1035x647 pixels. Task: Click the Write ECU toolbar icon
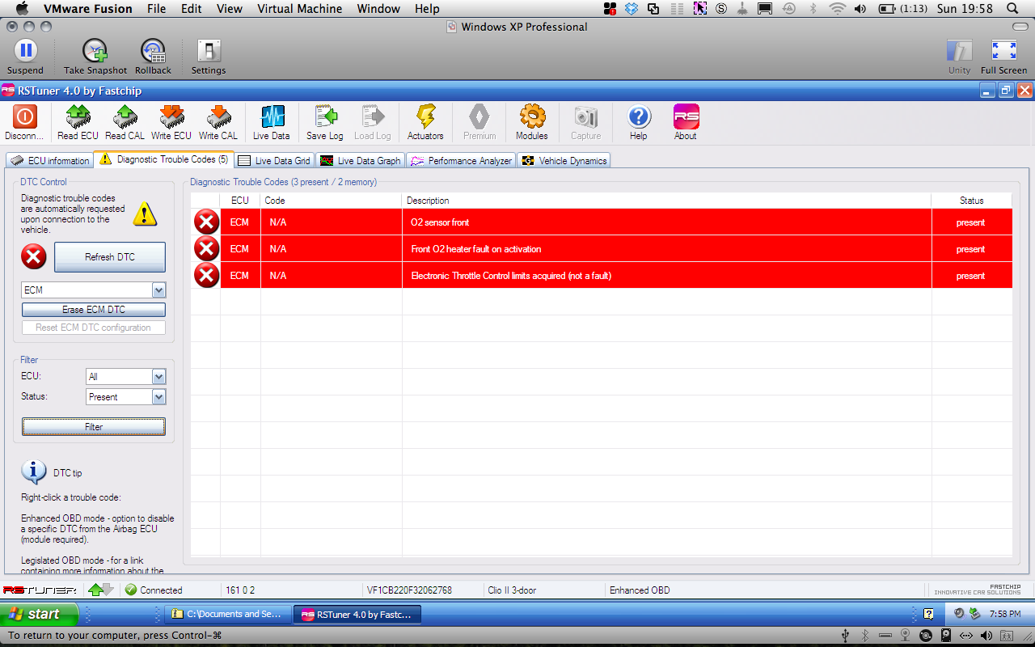coord(171,117)
